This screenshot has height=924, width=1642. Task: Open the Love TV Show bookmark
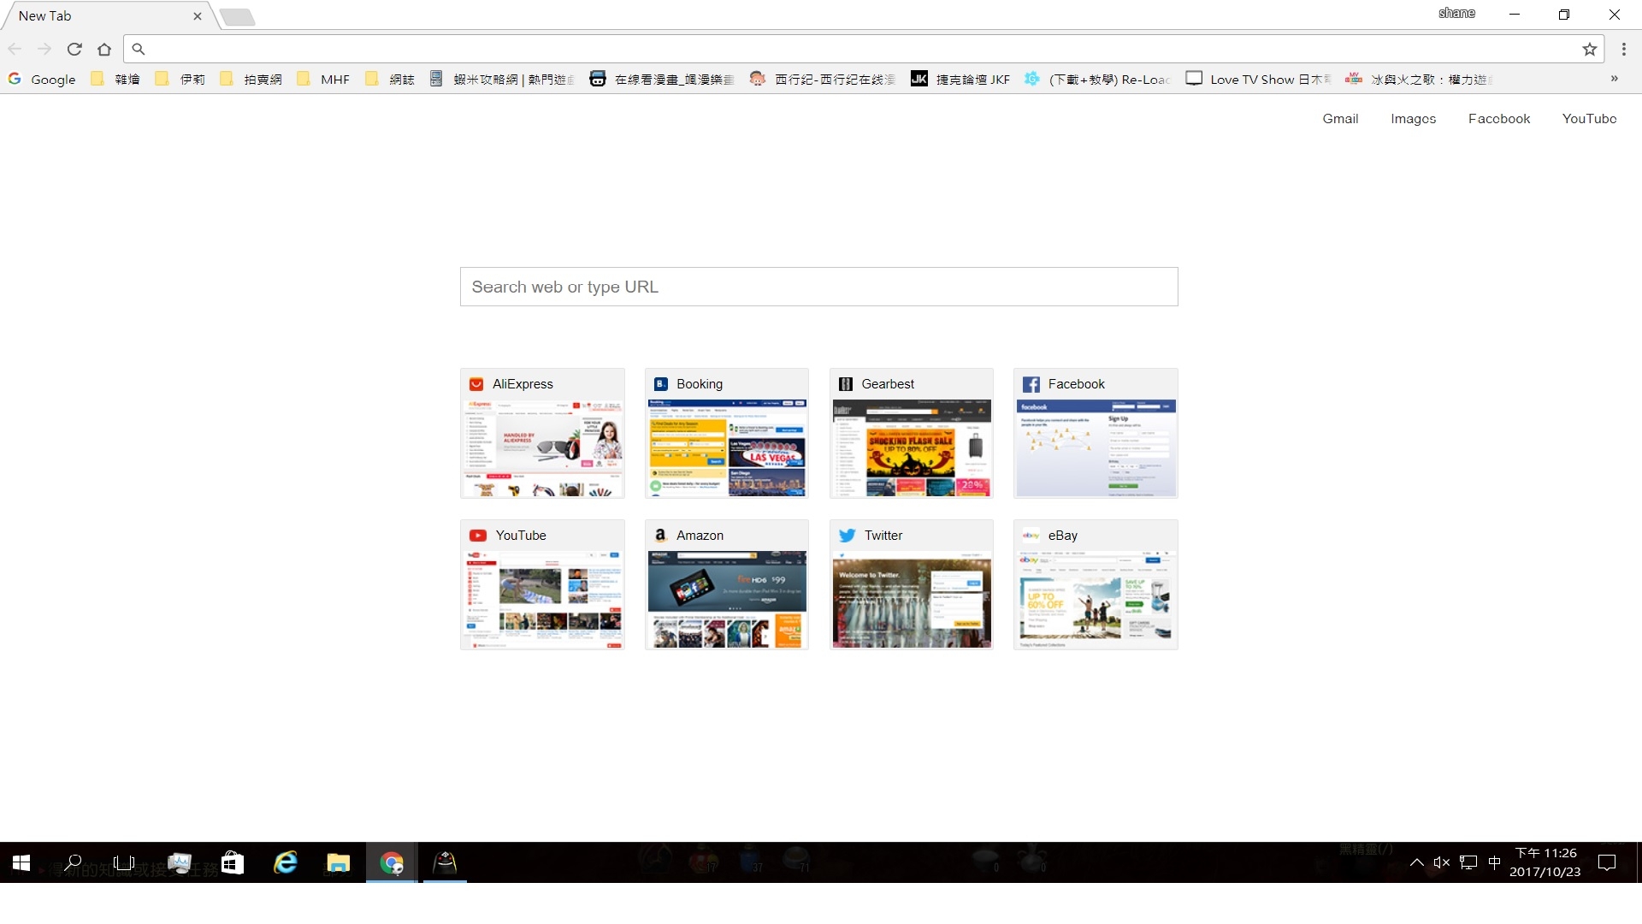tap(1258, 79)
